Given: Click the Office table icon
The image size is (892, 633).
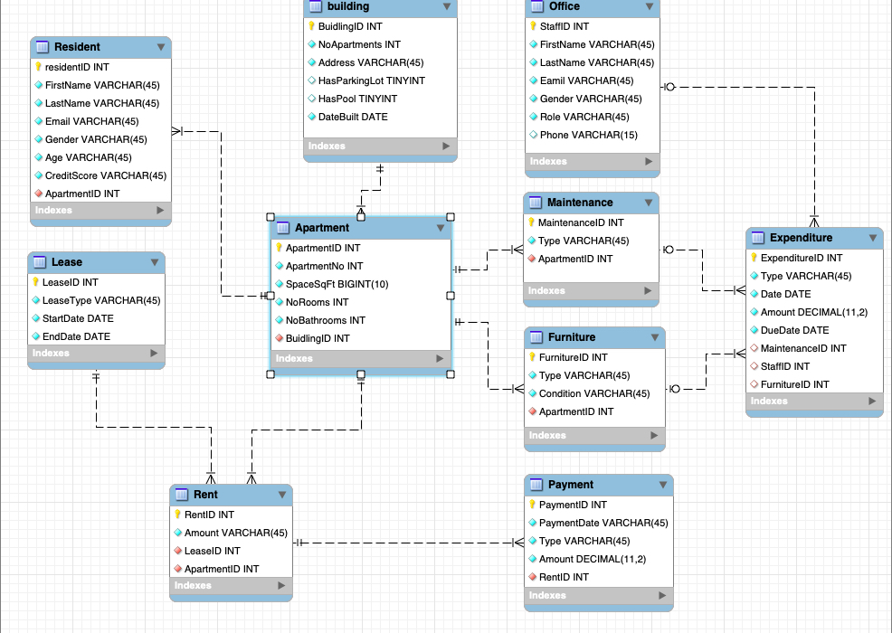Looking at the screenshot, I should click(x=537, y=6).
